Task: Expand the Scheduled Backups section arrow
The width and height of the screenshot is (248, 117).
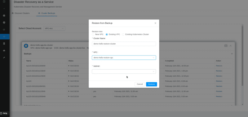Action: pos(232,105)
